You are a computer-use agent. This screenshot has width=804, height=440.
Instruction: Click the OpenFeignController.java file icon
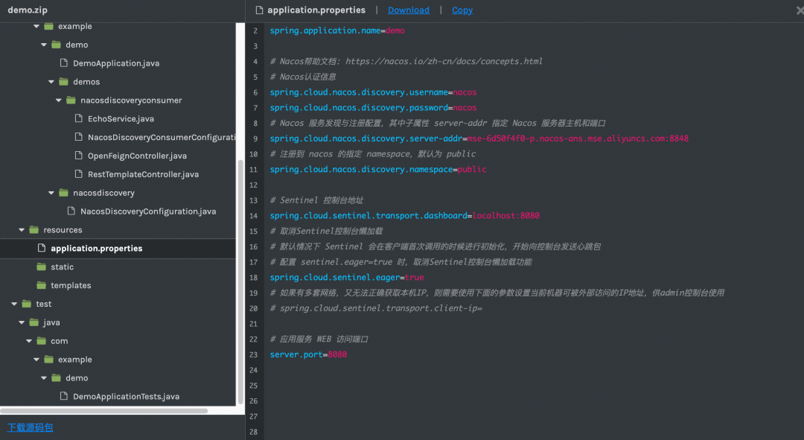78,156
